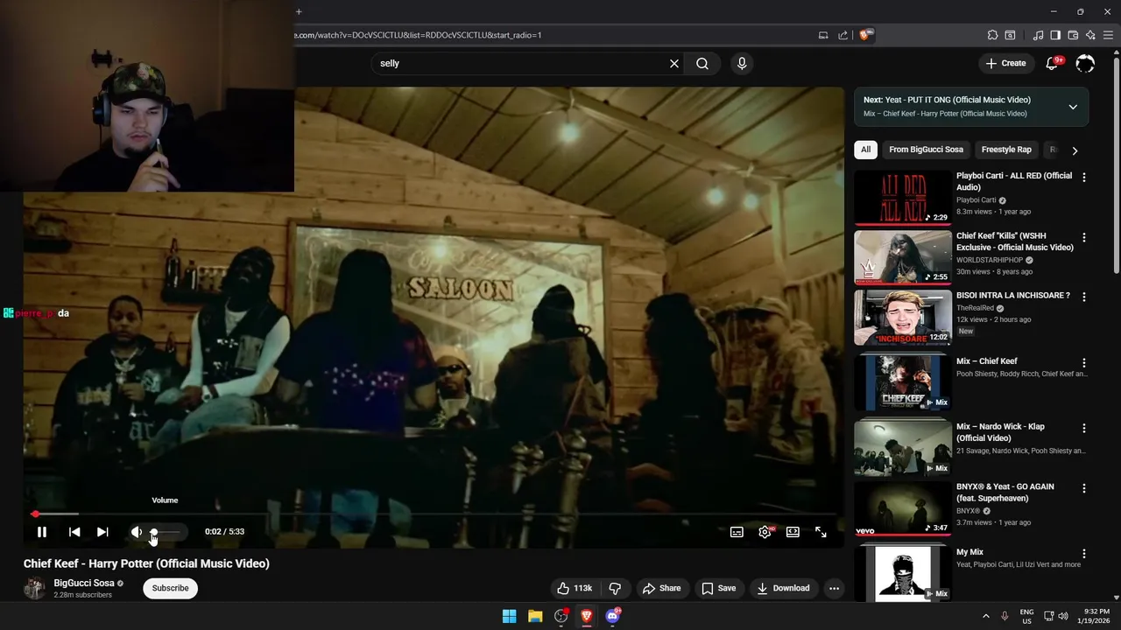Viewport: 1121px width, 630px height.
Task: Select the 'Freestyle Rap' chip
Action: click(x=1006, y=150)
